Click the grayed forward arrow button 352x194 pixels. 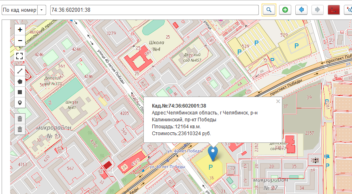[x=318, y=10]
